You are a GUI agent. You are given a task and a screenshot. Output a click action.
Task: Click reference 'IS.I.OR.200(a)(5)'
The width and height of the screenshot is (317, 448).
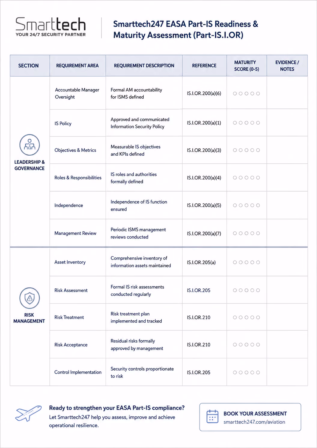204,206
